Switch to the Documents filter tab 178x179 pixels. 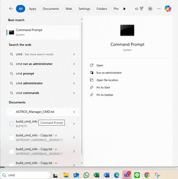click(51, 9)
